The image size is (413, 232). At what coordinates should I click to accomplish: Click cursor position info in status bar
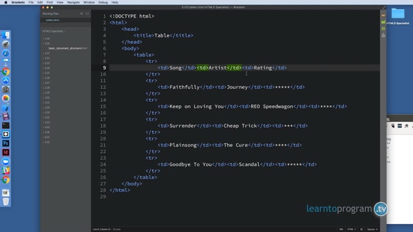click(106, 229)
